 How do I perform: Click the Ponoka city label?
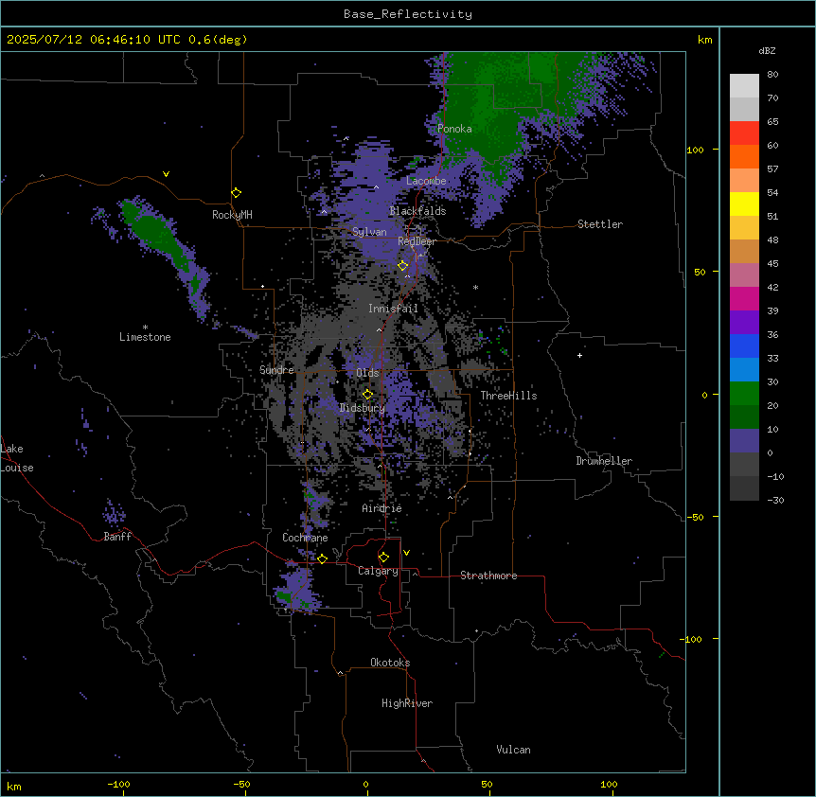click(x=454, y=129)
